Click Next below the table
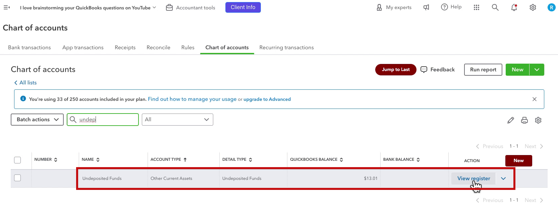The height and width of the screenshot is (209, 558). [534, 200]
